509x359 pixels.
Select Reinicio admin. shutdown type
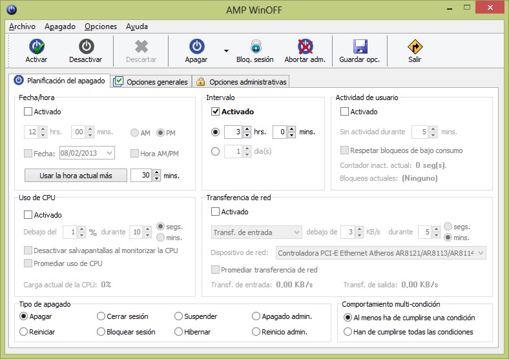point(256,332)
